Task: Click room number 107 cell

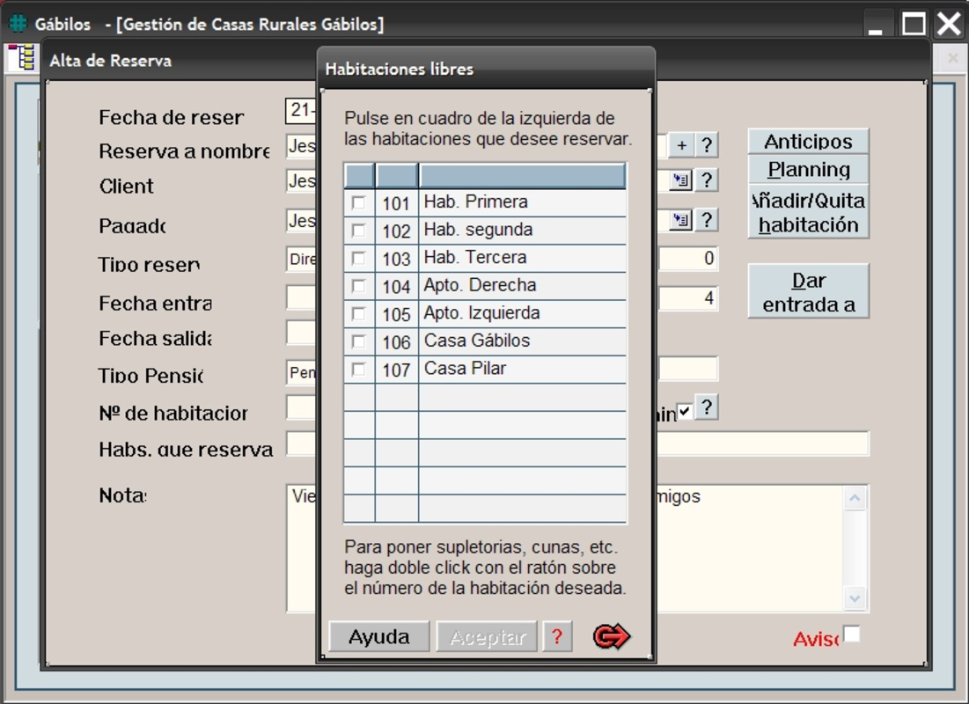Action: pos(396,369)
